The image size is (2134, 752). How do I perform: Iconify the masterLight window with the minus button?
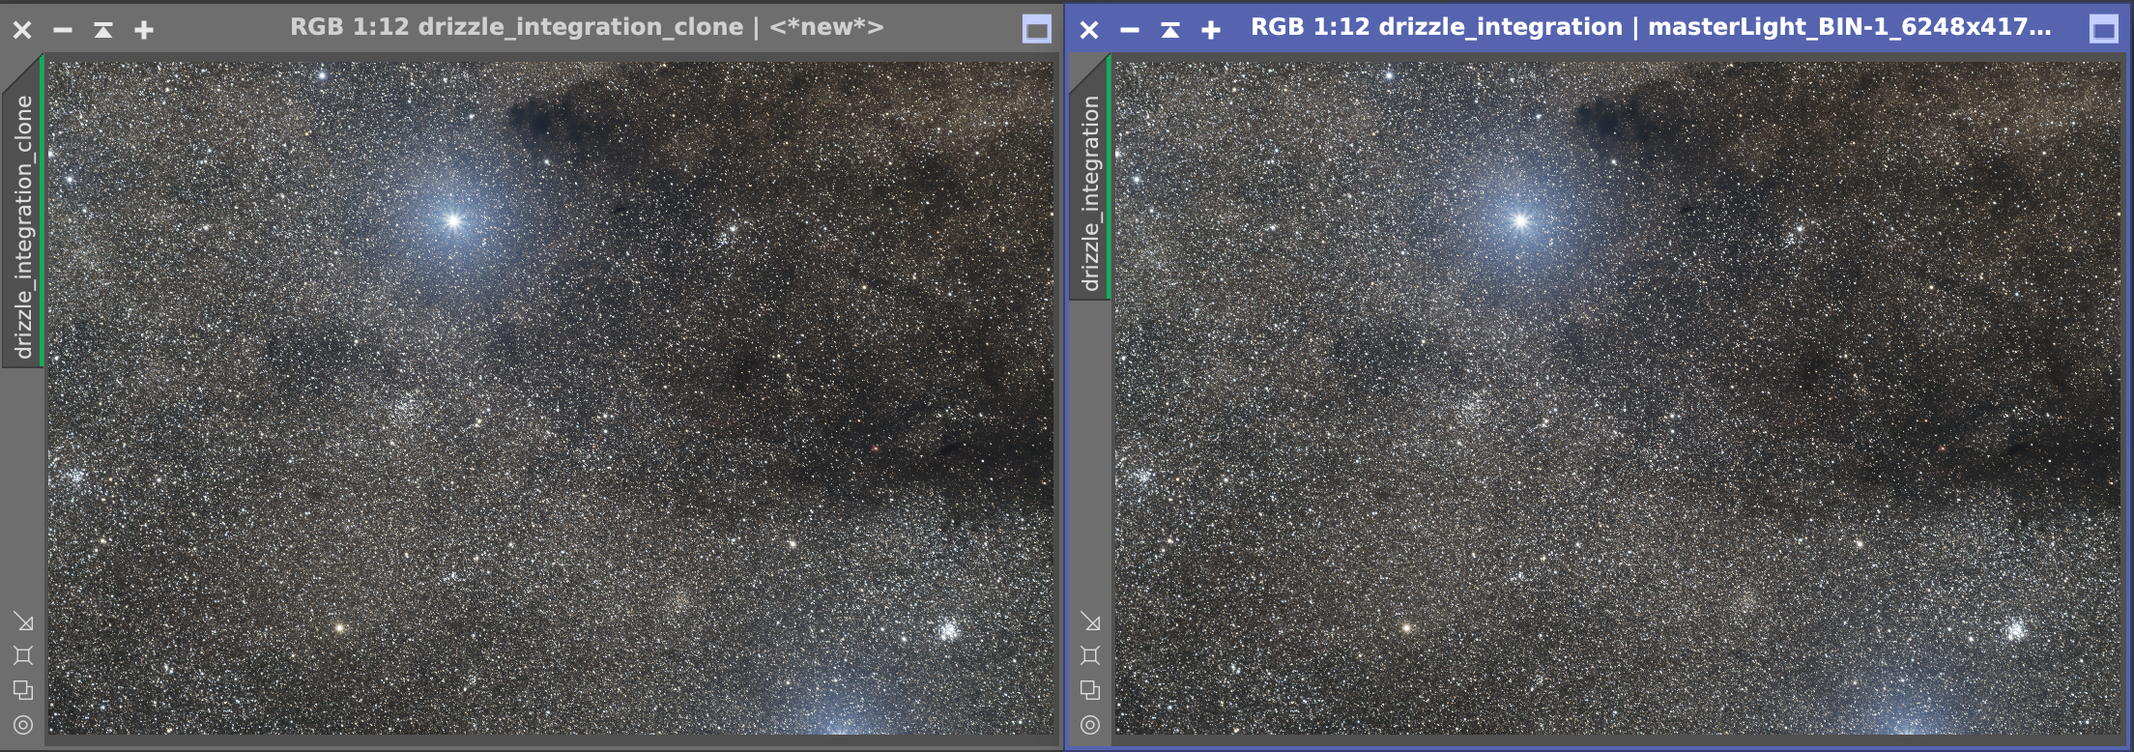point(1129,30)
